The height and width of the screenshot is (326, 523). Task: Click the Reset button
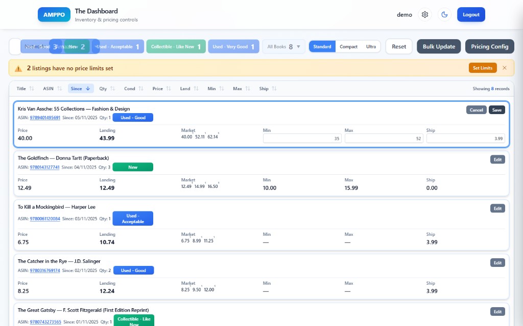399,46
